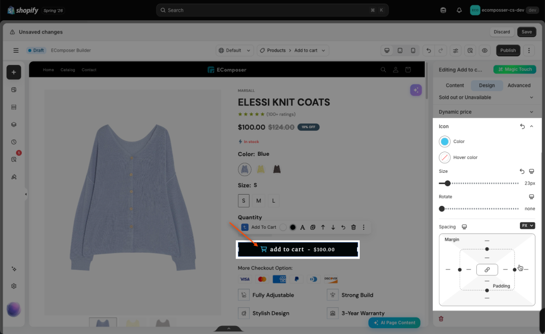This screenshot has width=545, height=334.
Task: Open the search-page icon next to sliders
Action: [470, 51]
